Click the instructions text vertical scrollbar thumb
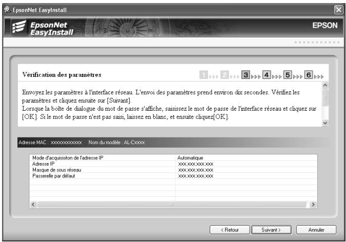The width and height of the screenshot is (346, 242). coord(325,97)
